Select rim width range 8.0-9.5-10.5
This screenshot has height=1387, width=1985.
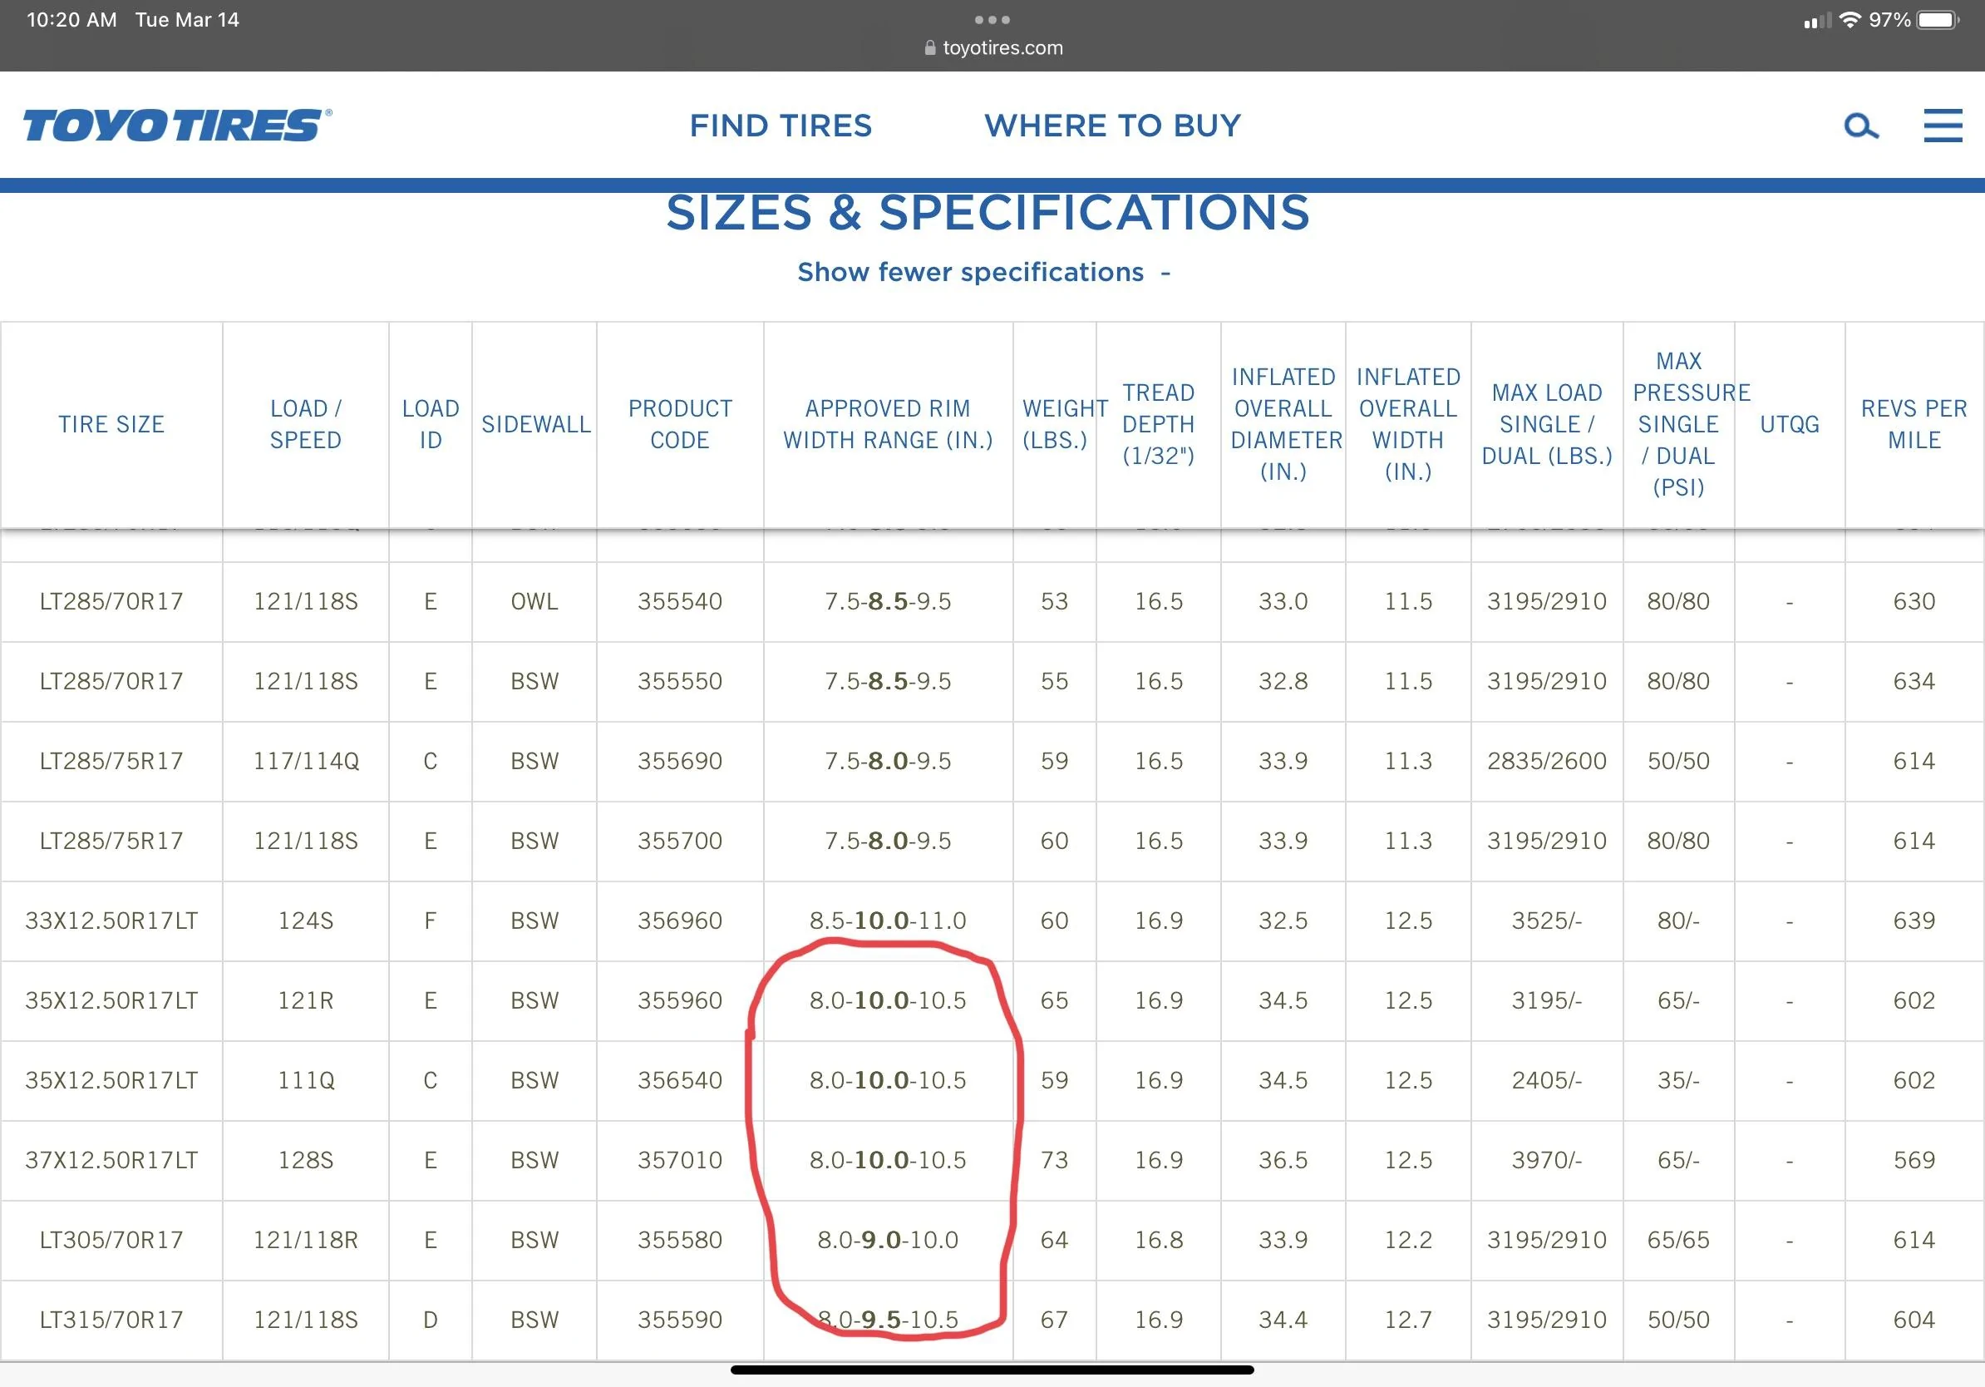click(888, 1320)
